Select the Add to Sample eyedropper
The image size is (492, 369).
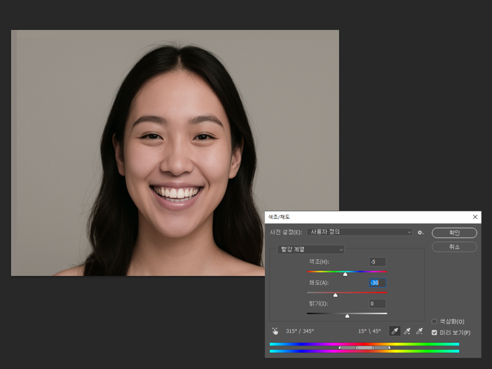[x=407, y=331]
